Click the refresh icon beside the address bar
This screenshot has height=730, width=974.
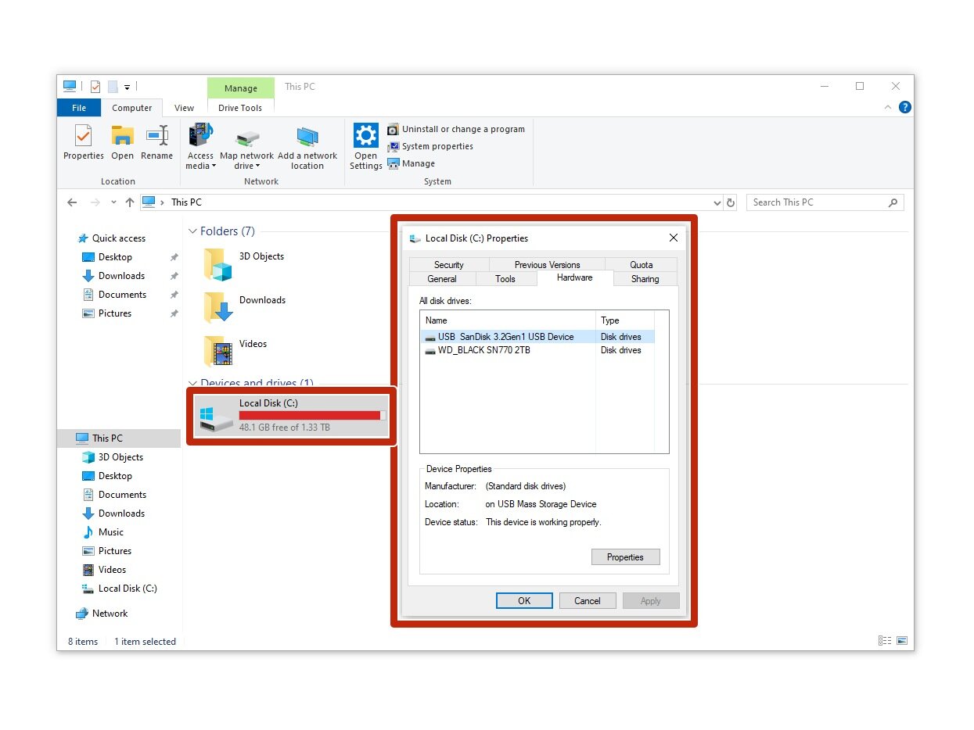[731, 202]
